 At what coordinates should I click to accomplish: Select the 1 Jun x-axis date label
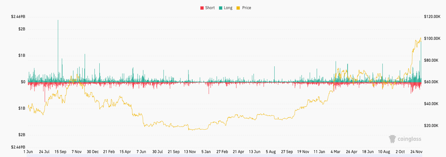[x=28, y=152]
